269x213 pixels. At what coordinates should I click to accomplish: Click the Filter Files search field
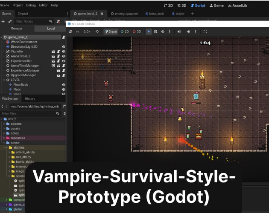point(30,113)
